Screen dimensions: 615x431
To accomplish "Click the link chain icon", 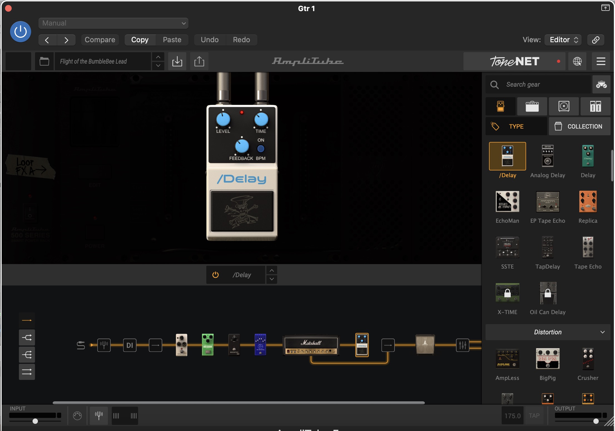I will tap(596, 40).
